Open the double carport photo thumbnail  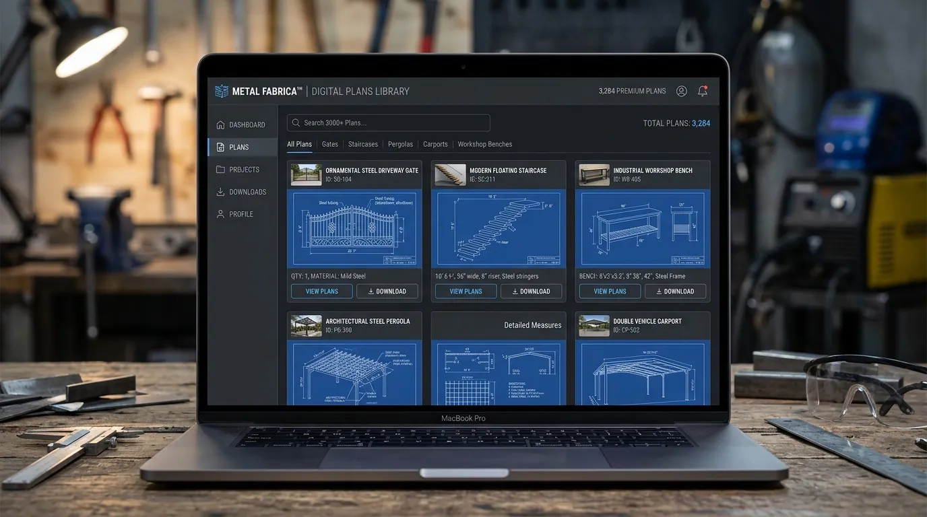pyautogui.click(x=594, y=326)
